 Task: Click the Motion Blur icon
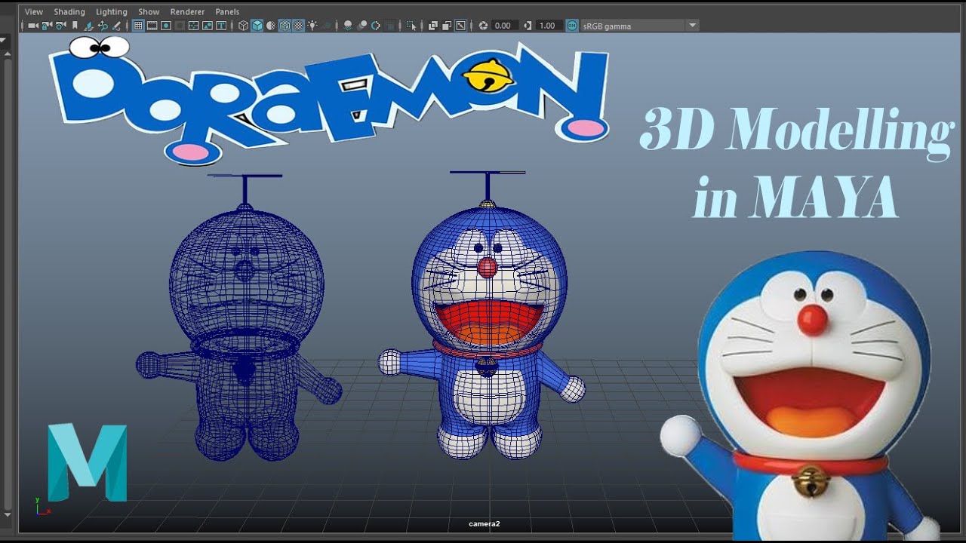coord(361,26)
